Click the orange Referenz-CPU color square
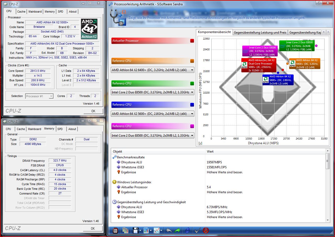This screenshot has width=335, height=237. pos(192,61)
